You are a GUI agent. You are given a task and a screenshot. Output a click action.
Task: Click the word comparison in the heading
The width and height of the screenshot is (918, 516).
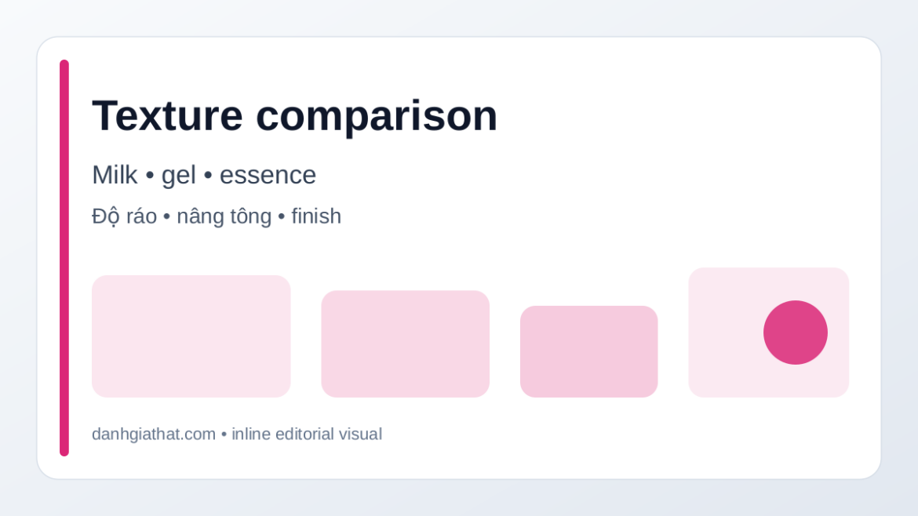click(377, 117)
